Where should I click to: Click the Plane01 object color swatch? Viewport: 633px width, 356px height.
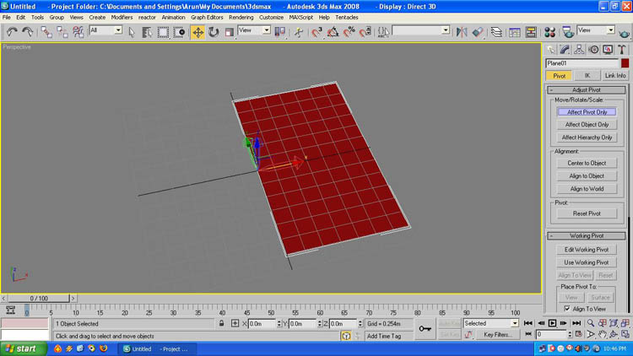[x=625, y=63]
